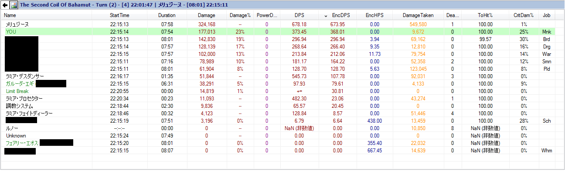
Task: Click ToHit% value 99.57
Action: (x=485, y=39)
